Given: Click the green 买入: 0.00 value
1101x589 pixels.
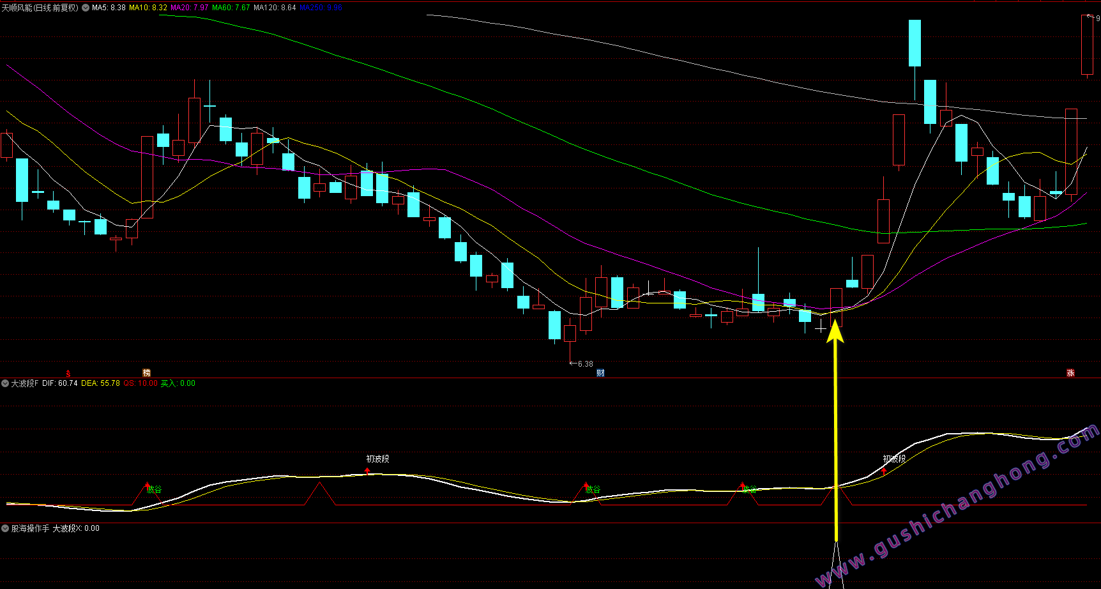Looking at the screenshot, I should [x=178, y=383].
